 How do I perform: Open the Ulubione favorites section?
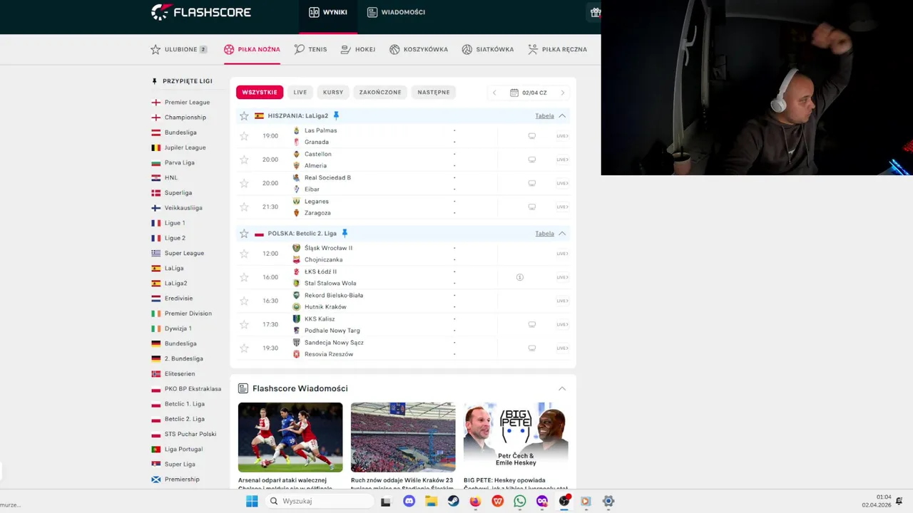pos(179,49)
